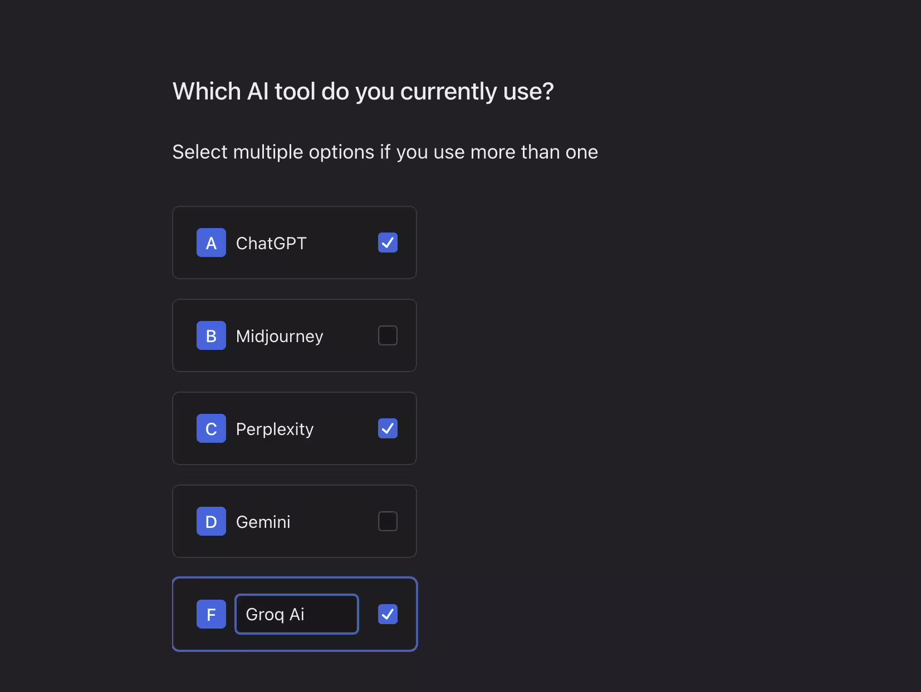This screenshot has height=692, width=921.
Task: Click the ChatGPT label text
Action: click(271, 243)
